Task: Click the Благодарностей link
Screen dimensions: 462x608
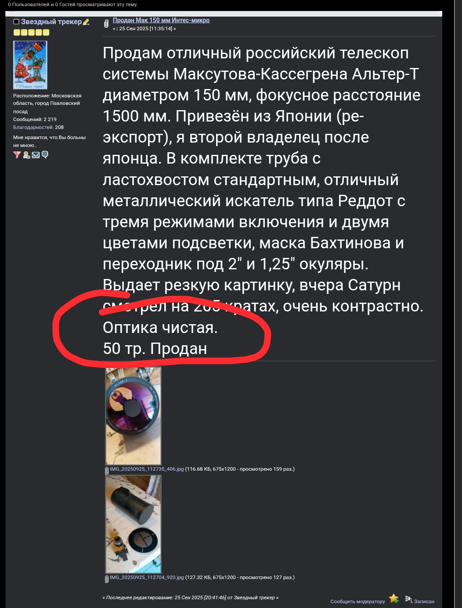Action: pos(33,127)
